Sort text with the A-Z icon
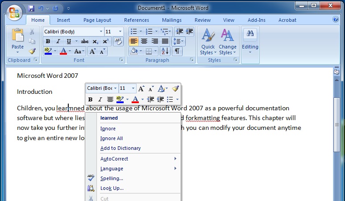345x201 pixels. [165, 51]
